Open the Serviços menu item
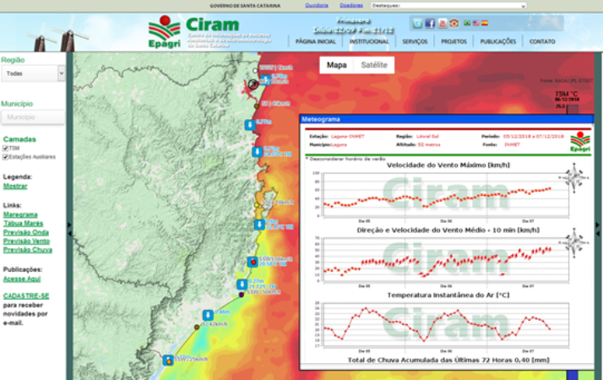Screen dimensions: 603x380 click(415, 41)
